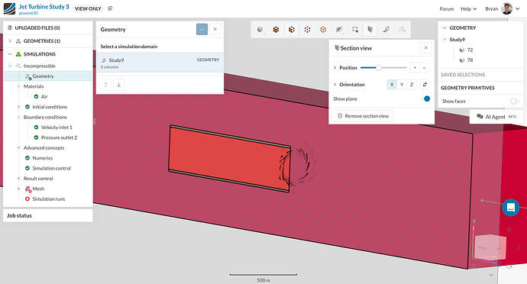Toggle the Show faces switch
Screen dimensions: 527x284
(x=514, y=102)
